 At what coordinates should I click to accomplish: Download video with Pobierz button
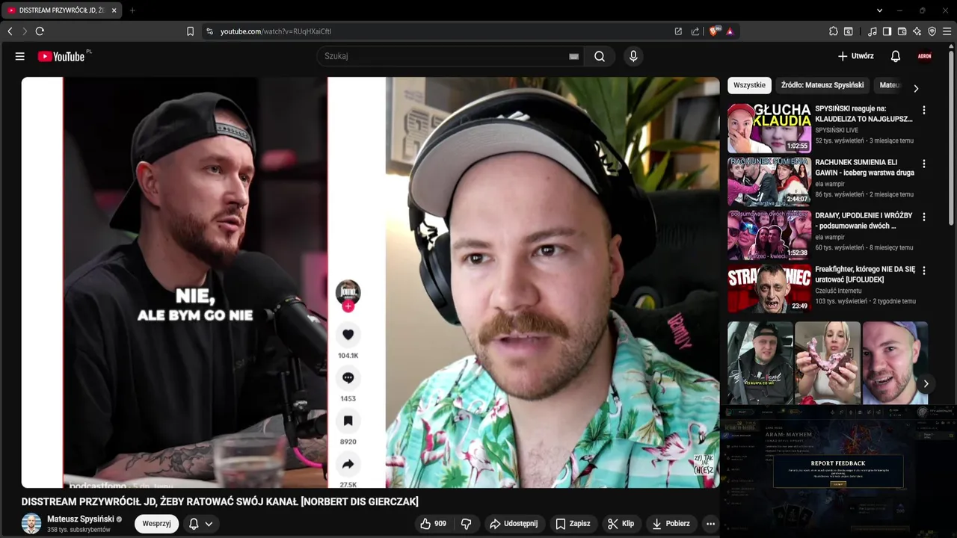click(671, 524)
